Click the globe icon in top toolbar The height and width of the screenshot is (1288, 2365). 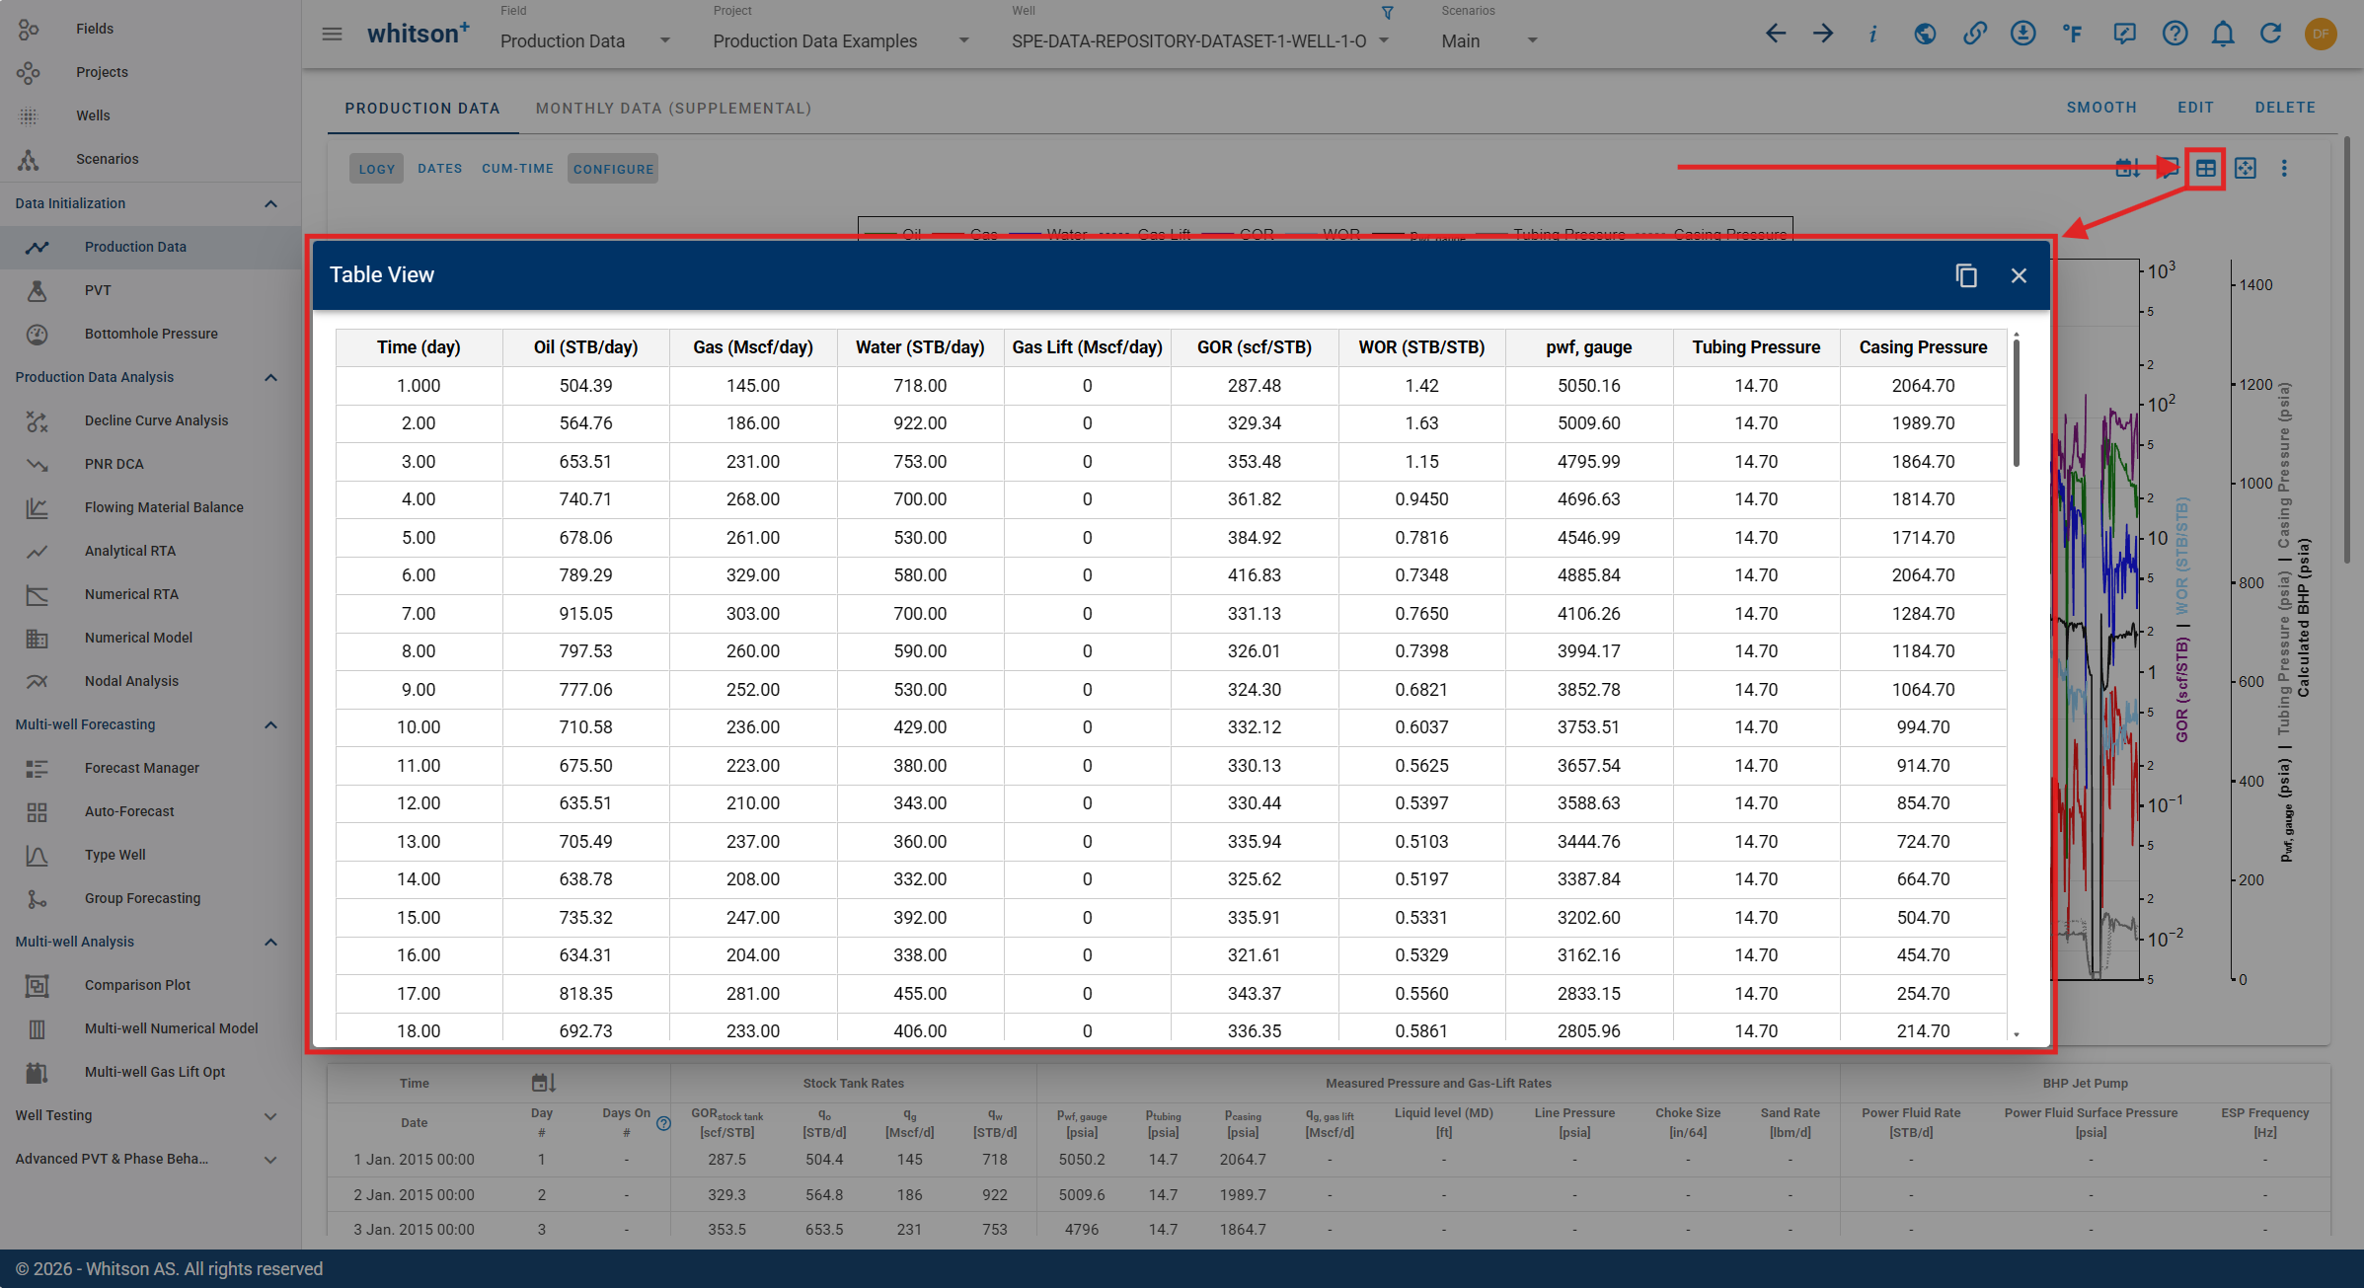click(x=1924, y=35)
